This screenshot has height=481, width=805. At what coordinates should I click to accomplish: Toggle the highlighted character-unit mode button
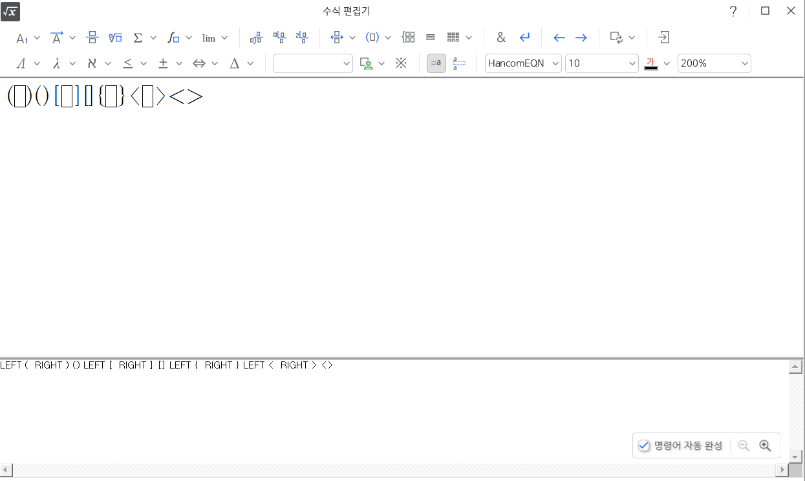coord(436,63)
